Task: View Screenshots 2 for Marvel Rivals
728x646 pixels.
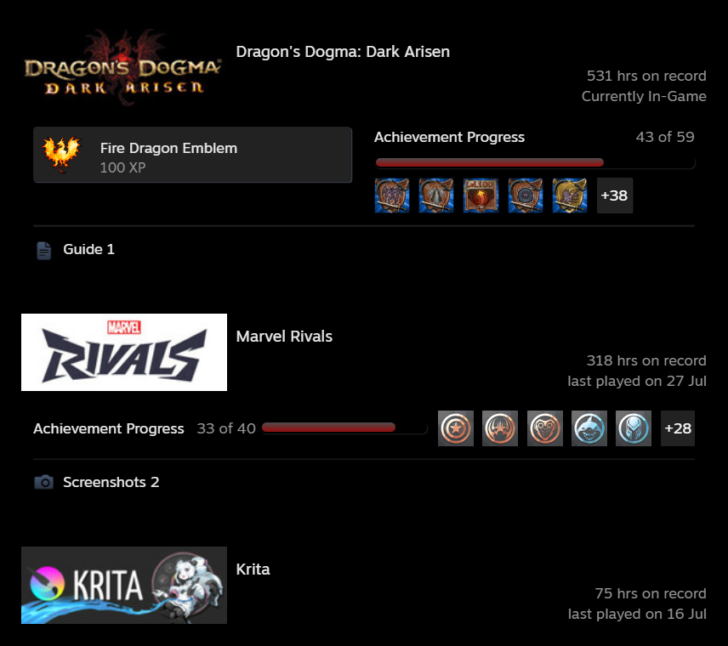Action: [x=111, y=482]
